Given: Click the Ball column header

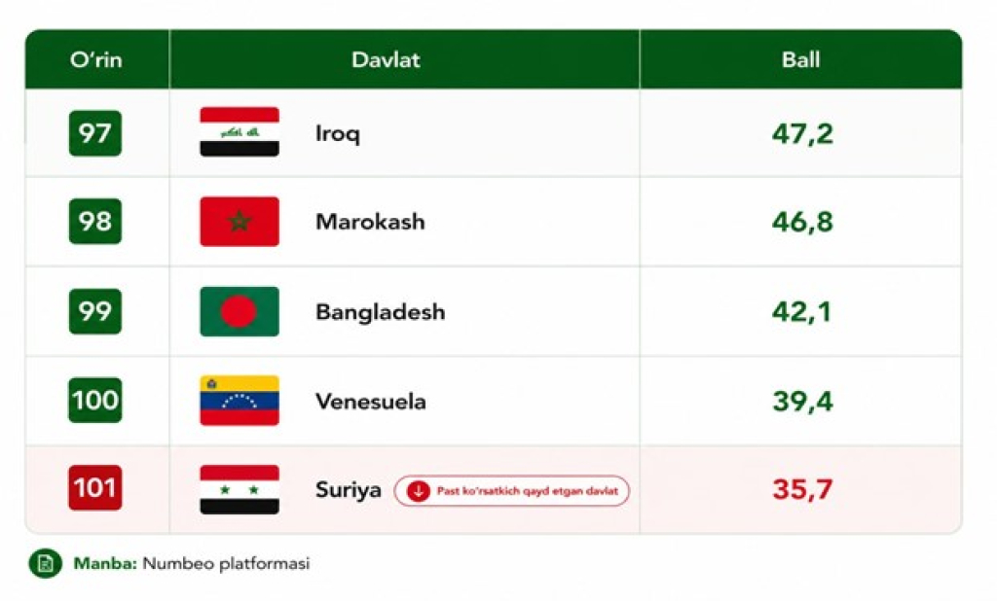Looking at the screenshot, I should (x=800, y=59).
